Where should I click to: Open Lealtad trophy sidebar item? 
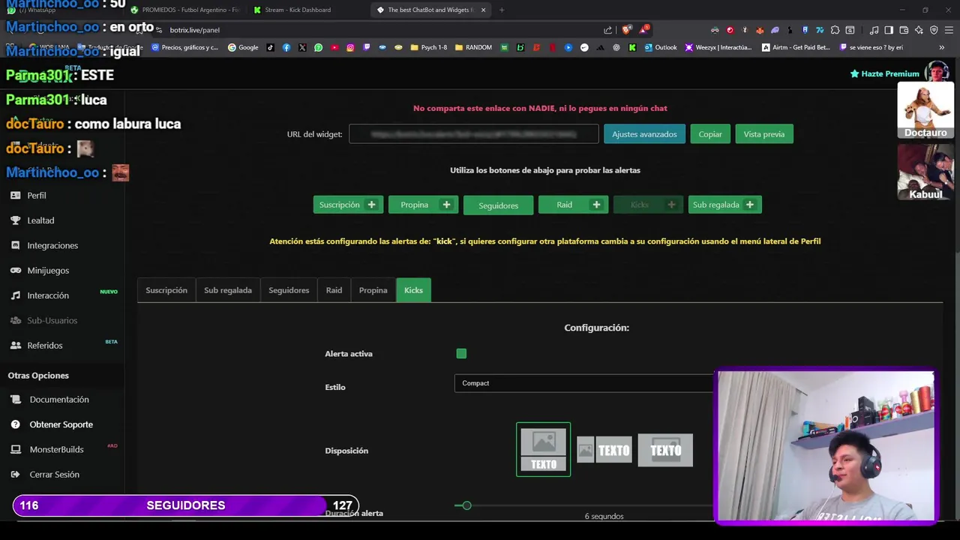pyautogui.click(x=32, y=220)
